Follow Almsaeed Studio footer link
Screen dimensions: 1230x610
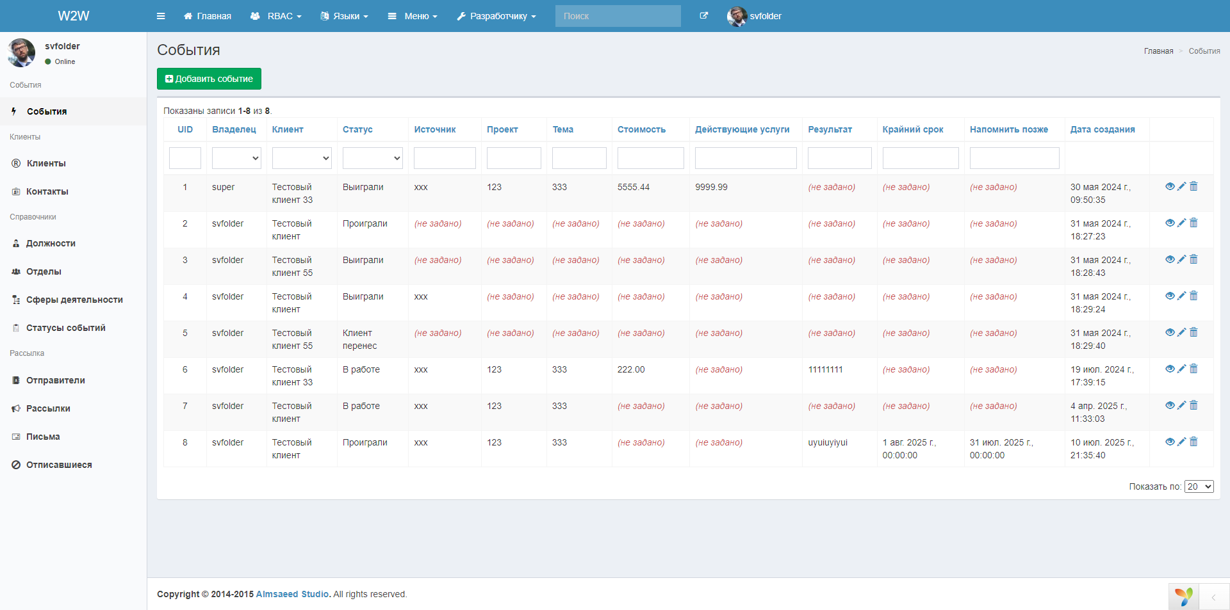point(293,594)
